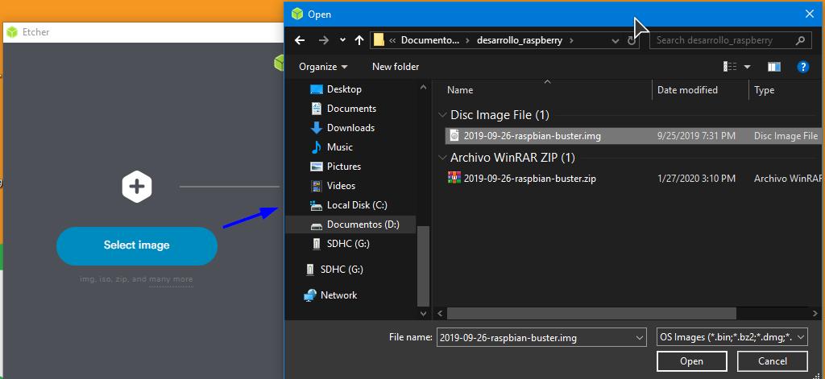The image size is (825, 379).
Task: Click the Documento... breadcrumb segment
Action: [x=430, y=40]
